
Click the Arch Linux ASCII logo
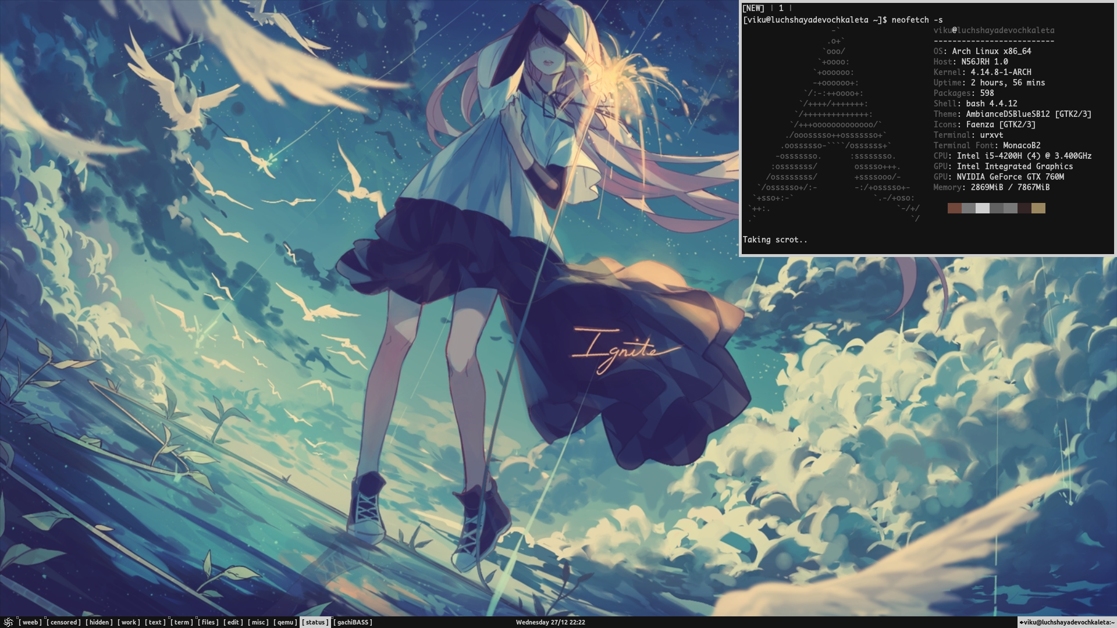tap(834, 124)
